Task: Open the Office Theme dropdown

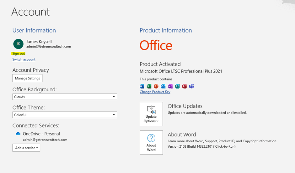Action: (65, 115)
